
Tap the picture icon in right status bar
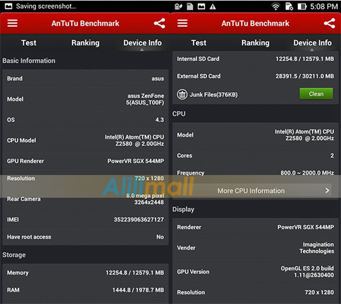click(x=201, y=7)
